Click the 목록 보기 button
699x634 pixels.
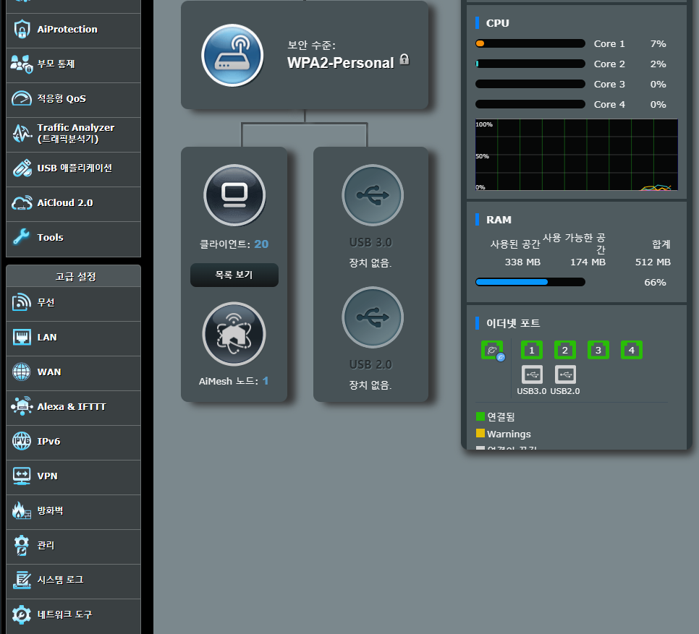[x=234, y=275]
